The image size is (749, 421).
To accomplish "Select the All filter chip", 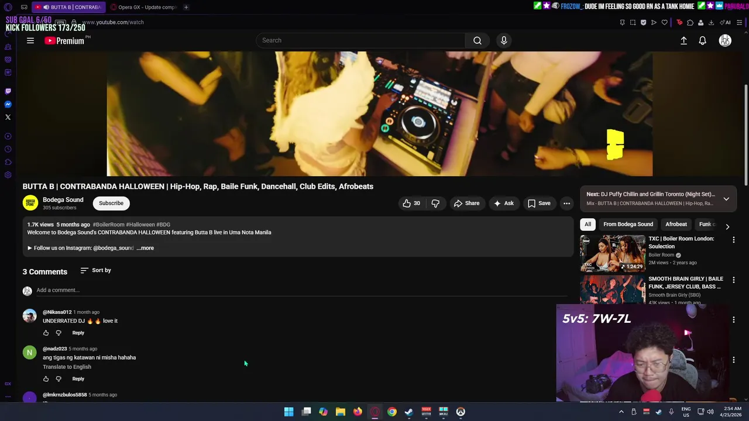I will pos(587,225).
